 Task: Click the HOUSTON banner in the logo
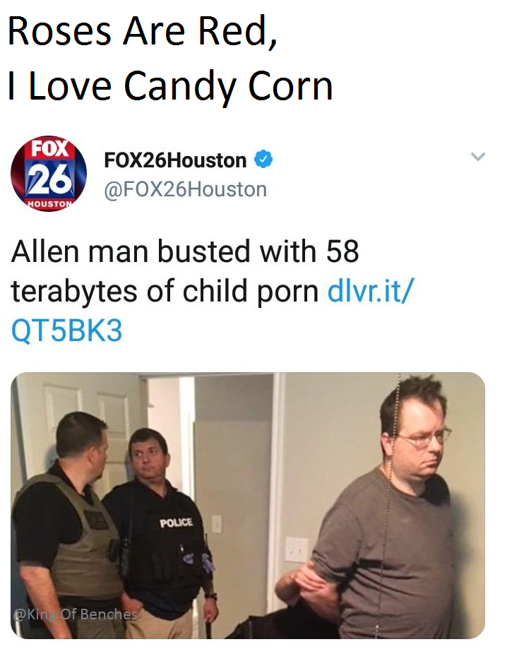50,204
